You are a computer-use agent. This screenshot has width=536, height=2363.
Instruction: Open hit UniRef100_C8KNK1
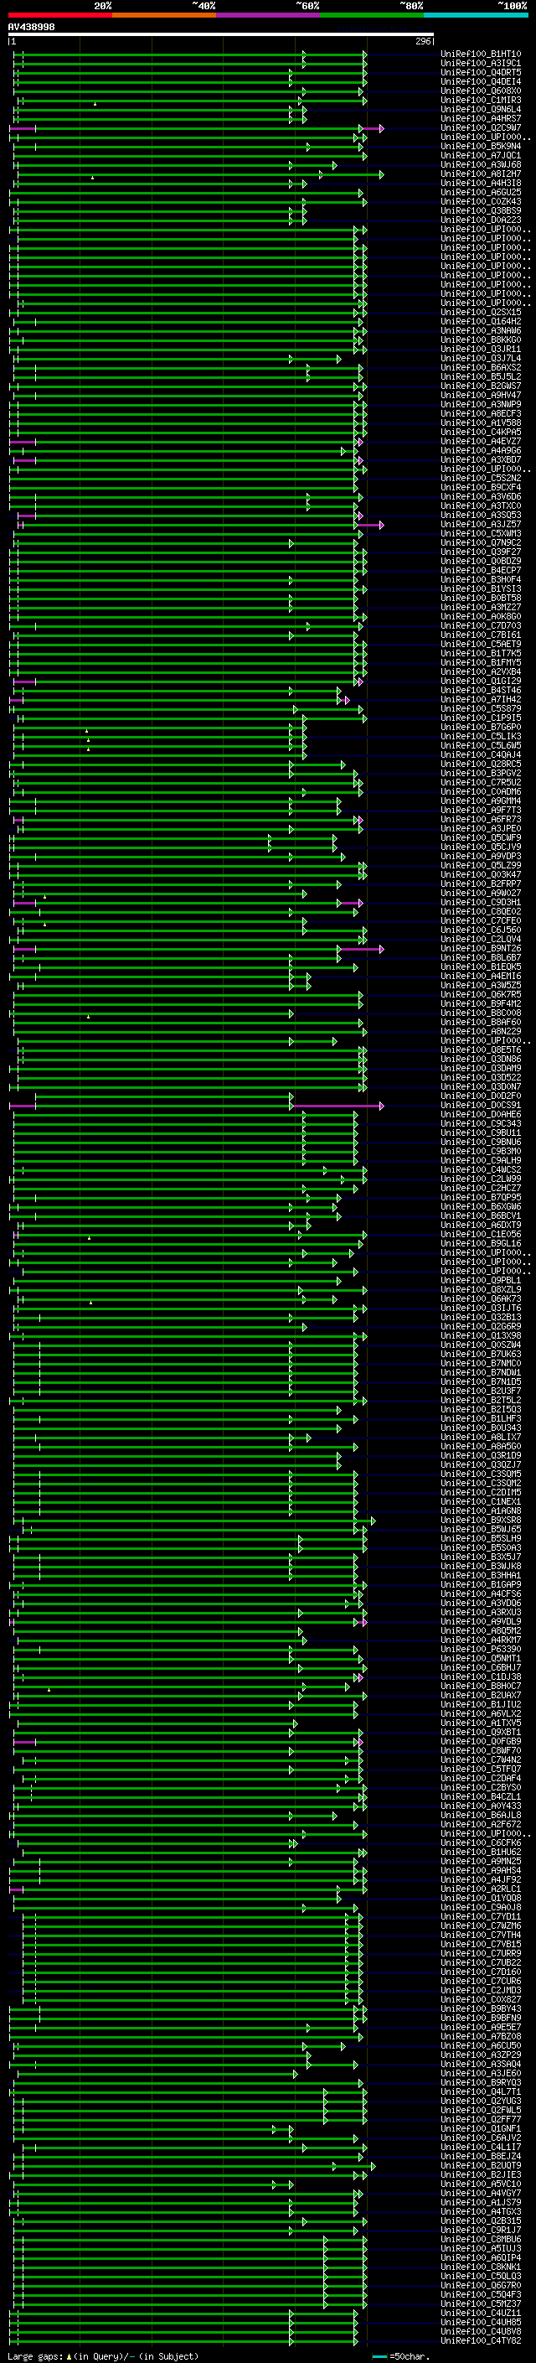pyautogui.click(x=480, y=2266)
